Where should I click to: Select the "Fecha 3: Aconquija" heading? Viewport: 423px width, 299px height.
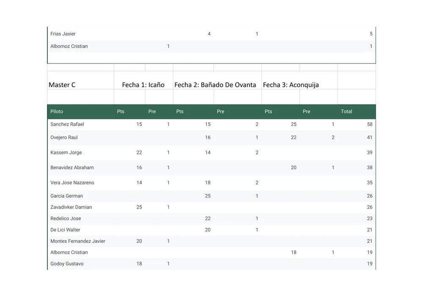[291, 85]
